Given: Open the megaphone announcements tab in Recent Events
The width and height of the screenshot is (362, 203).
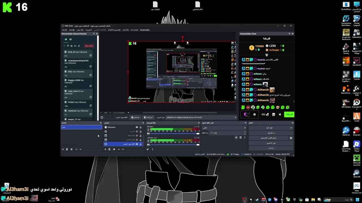Looking at the screenshot, I should tap(70, 39).
